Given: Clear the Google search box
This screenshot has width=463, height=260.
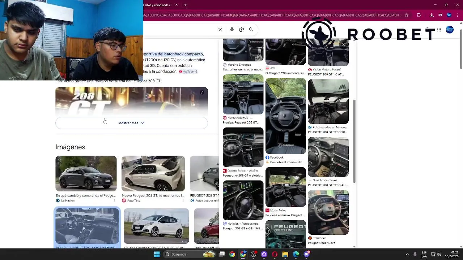Looking at the screenshot, I should [x=220, y=30].
